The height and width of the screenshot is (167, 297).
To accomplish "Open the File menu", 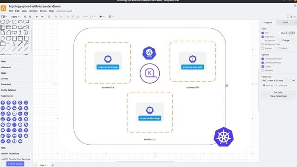I will [11, 11].
